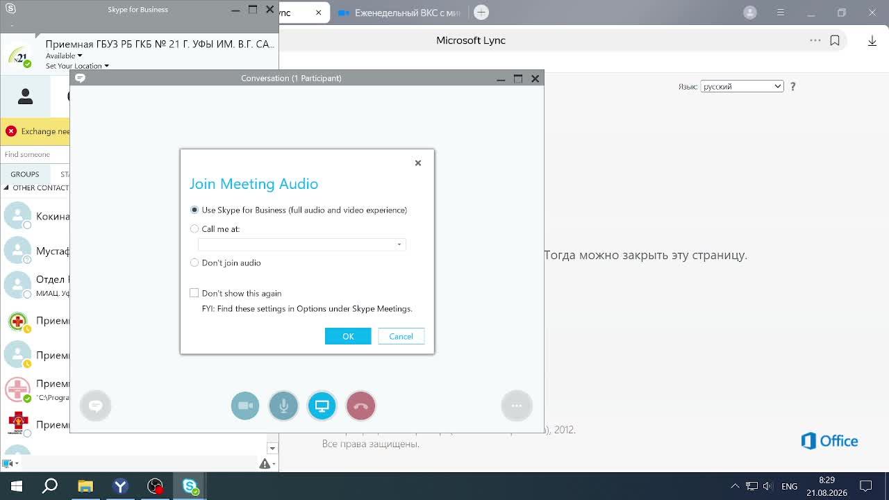Close the Join Meeting Audio dialog
This screenshot has height=500, width=889.
click(x=418, y=162)
